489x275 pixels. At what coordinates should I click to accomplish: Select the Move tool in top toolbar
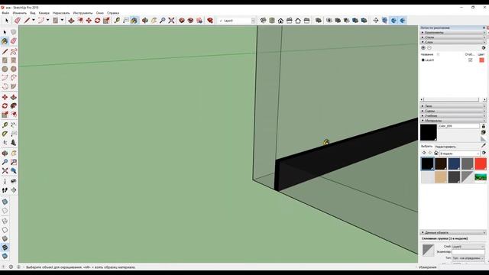pos(89,21)
